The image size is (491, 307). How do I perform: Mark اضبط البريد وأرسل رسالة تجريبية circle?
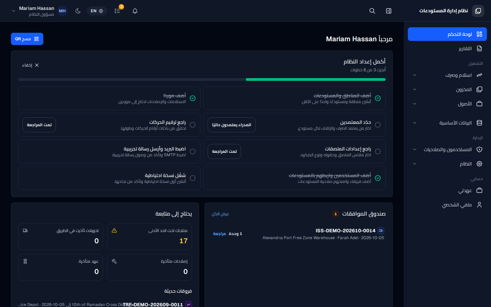(193, 151)
